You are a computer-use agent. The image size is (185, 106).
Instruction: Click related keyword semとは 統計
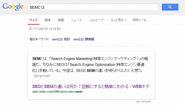click(x=61, y=39)
